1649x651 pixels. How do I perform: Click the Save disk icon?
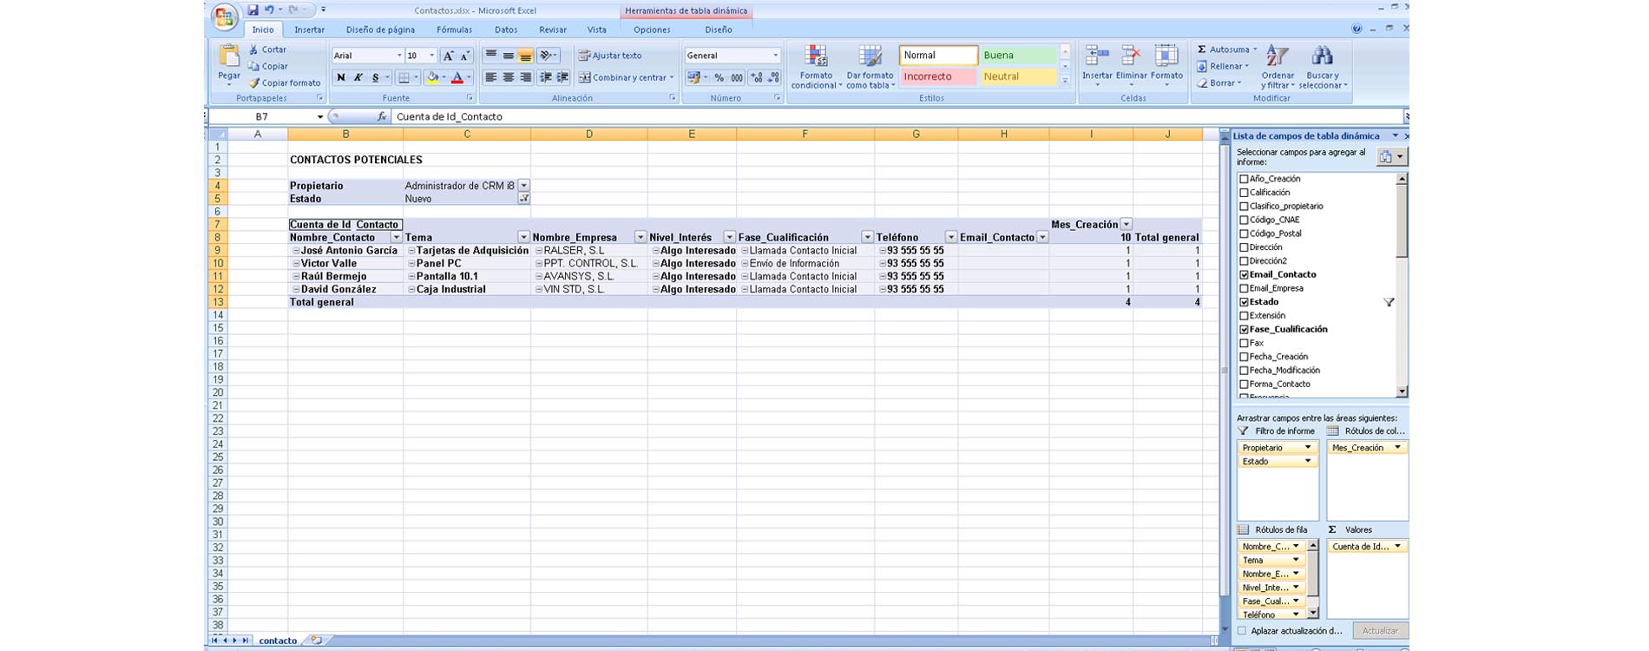(x=253, y=10)
